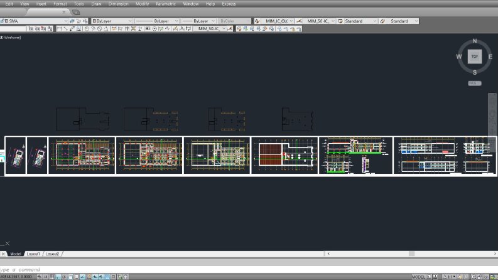The width and height of the screenshot is (498, 280).
Task: Select the Ordinate dimension tool
Action: (x=78, y=29)
